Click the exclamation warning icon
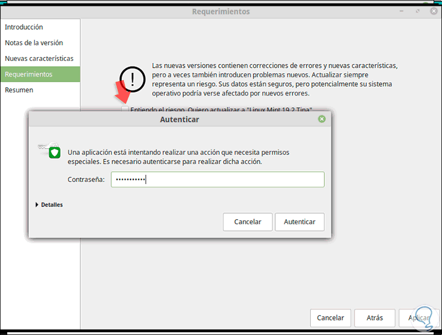 point(132,79)
